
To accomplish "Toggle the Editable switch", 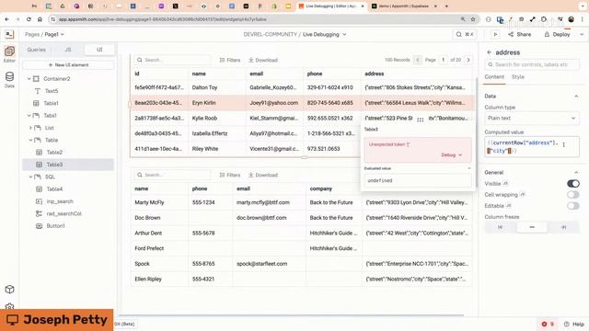I will pos(572,206).
